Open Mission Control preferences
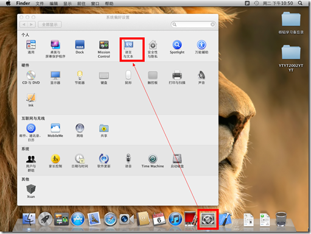 (104, 49)
